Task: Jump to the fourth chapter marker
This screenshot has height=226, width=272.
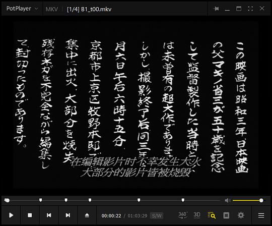Action: point(139,200)
